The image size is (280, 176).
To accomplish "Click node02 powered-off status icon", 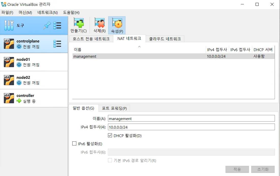I will pyautogui.click(x=19, y=83).
